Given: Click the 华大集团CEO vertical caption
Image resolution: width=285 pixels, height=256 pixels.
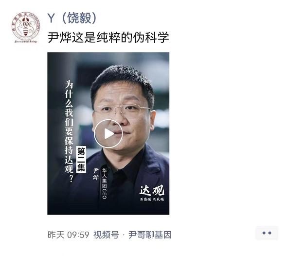Looking at the screenshot, I should coord(105,183).
